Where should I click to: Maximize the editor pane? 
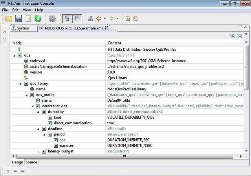[x=246, y=27]
